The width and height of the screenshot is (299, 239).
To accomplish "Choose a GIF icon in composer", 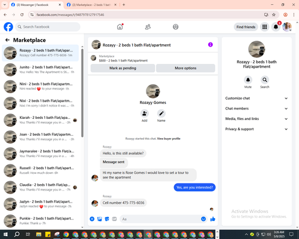I will pos(114,219).
